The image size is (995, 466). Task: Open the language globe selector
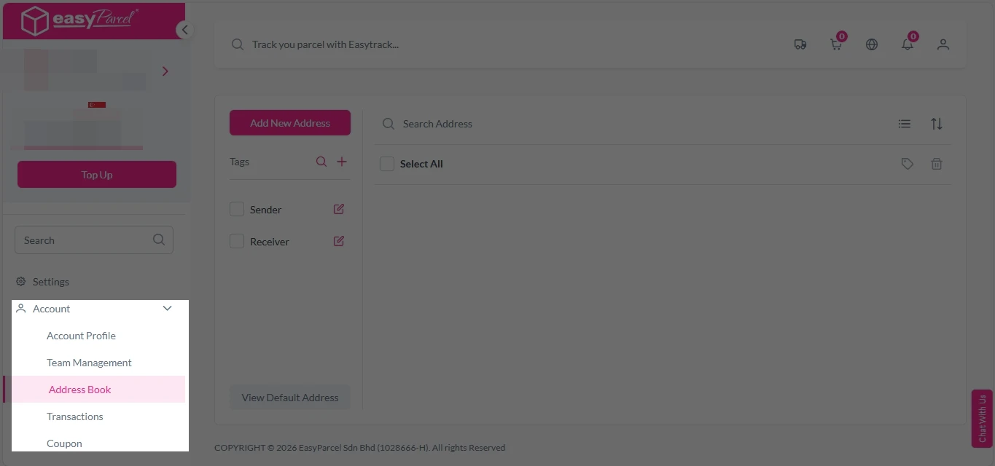point(871,44)
